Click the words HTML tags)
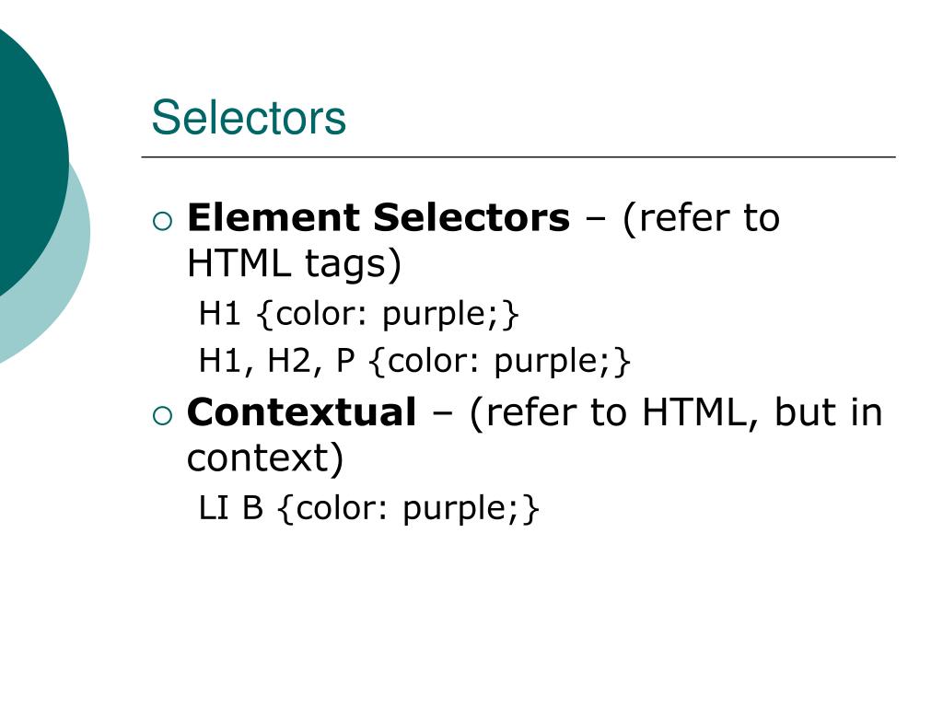The height and width of the screenshot is (707, 943). [x=294, y=264]
